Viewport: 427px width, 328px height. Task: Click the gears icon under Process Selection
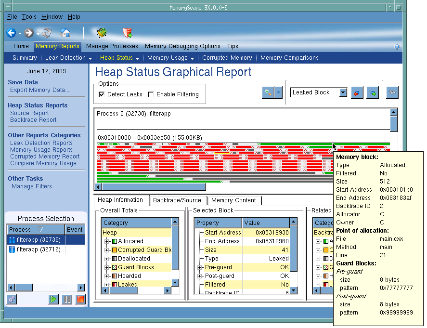pyautogui.click(x=12, y=299)
